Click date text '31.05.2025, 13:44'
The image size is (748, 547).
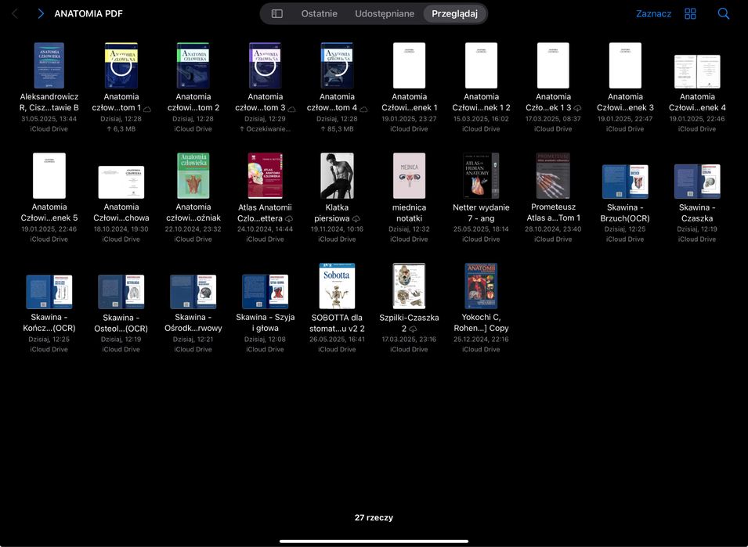(49, 119)
